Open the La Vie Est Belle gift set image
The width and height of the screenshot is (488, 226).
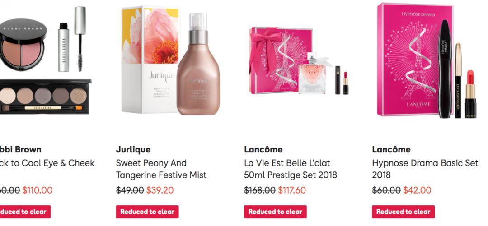click(x=299, y=60)
